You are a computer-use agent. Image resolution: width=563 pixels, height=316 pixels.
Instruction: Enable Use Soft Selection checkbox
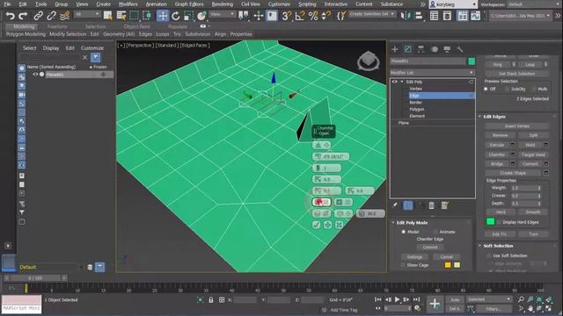pyautogui.click(x=489, y=255)
